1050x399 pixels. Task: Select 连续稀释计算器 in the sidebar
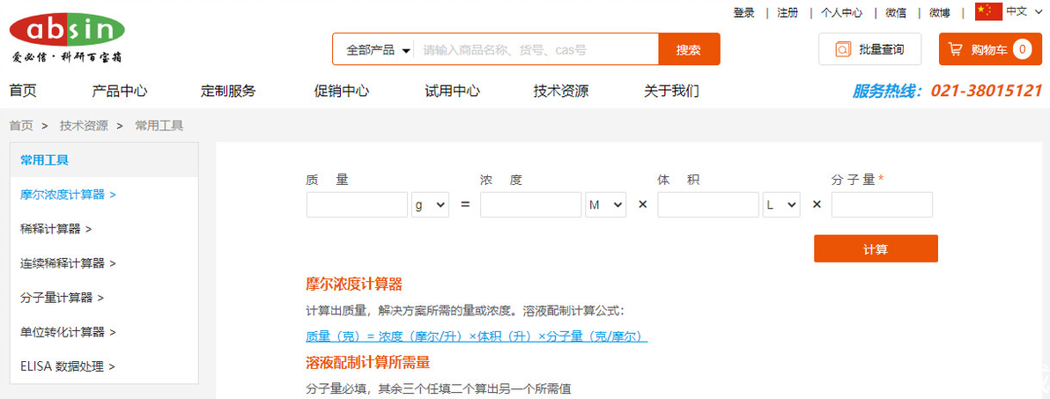69,263
